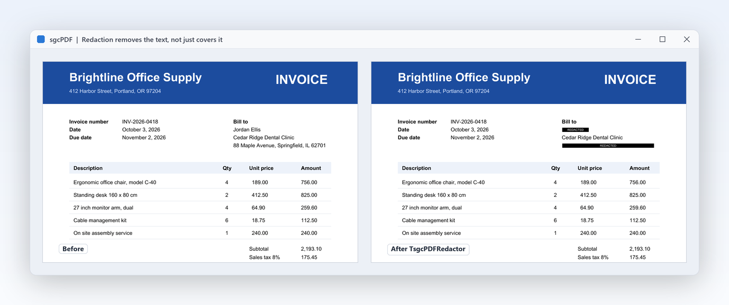Viewport: 729px width, 305px height.
Task: Select Cable management kit in After invoice
Action: 429,221
